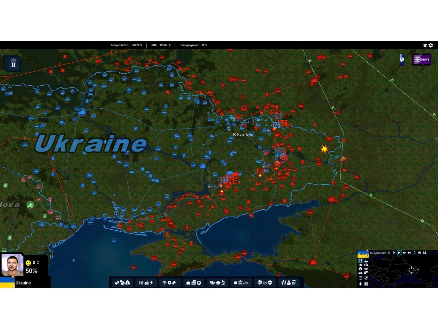Click the Ukraine country name label
Image resolution: width=438 pixels, height=329 pixels.
(x=23, y=283)
